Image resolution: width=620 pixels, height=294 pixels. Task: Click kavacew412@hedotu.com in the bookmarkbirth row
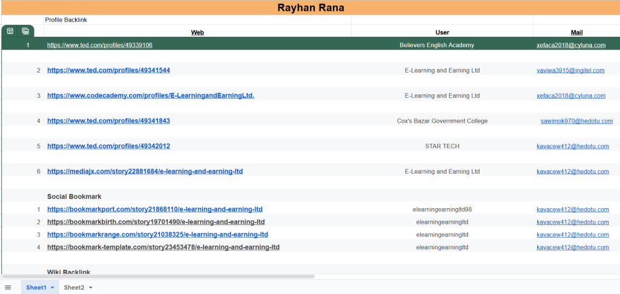coord(573,222)
